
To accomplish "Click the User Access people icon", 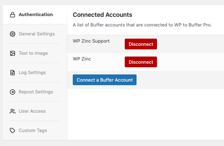I will pyautogui.click(x=13, y=111).
